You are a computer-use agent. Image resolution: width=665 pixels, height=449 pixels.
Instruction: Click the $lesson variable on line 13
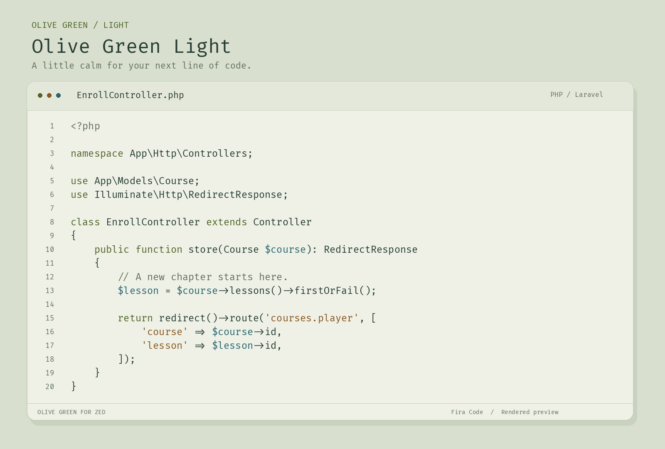(138, 291)
